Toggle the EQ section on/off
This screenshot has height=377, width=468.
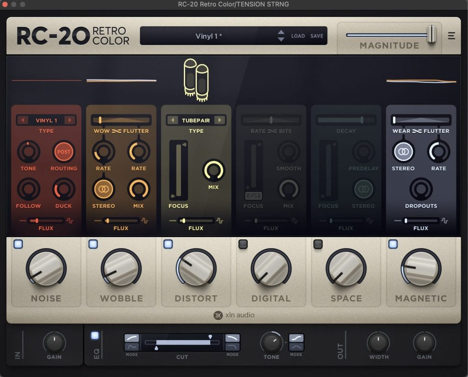click(x=95, y=335)
